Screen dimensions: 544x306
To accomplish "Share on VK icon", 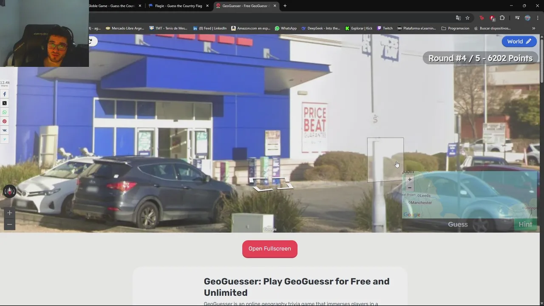I will 5,130.
